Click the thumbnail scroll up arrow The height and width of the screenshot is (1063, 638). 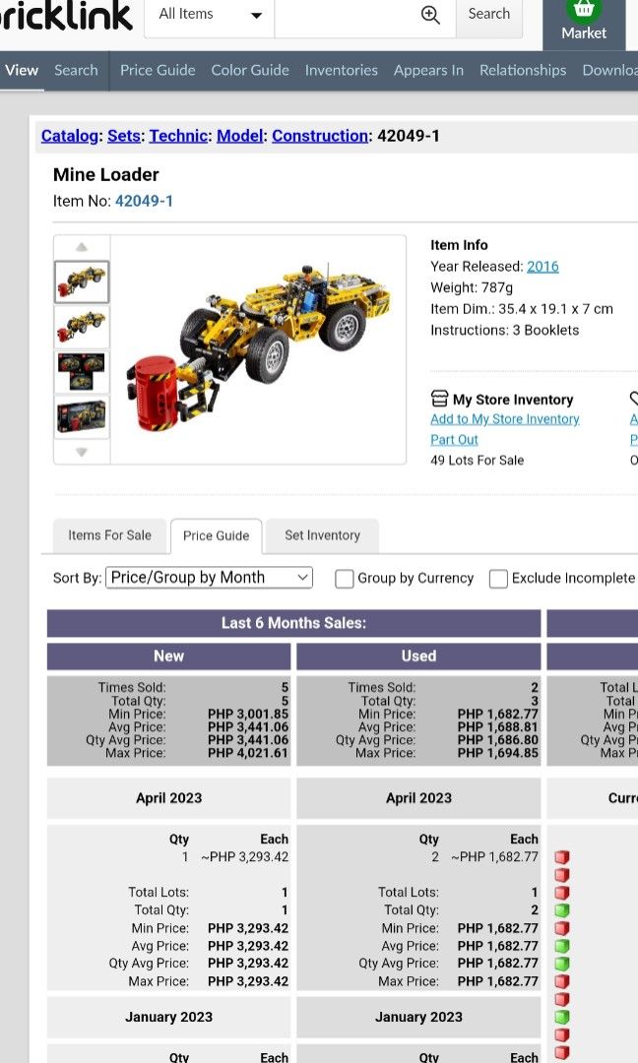coord(82,247)
